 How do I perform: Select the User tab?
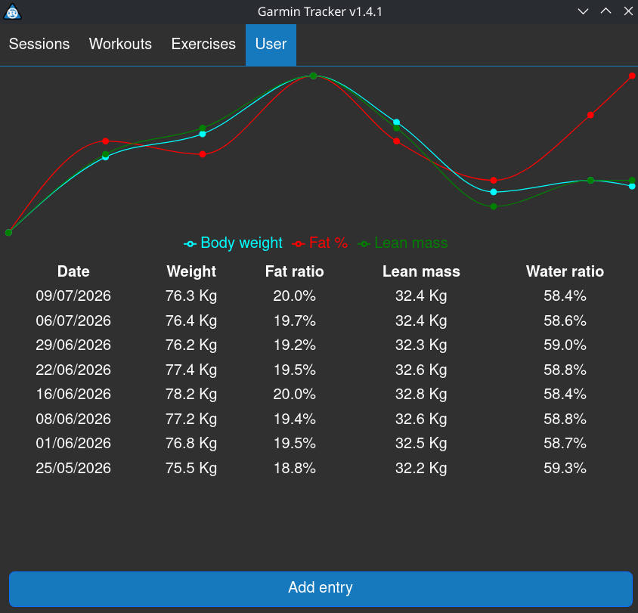pos(271,45)
